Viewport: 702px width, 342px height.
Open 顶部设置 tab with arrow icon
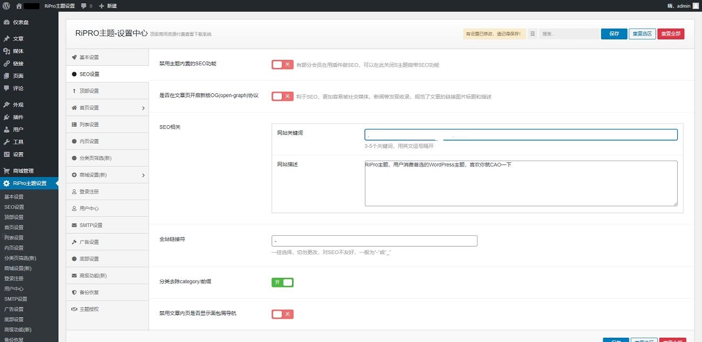107,91
